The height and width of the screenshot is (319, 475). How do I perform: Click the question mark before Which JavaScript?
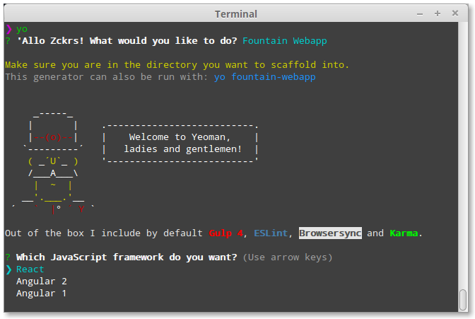pos(8,257)
